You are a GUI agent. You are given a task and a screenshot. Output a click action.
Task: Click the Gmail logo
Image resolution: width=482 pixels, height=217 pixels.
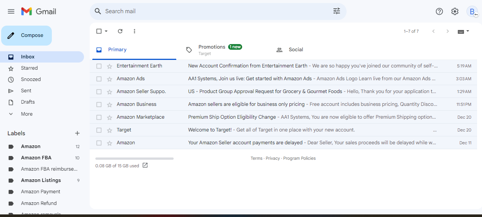[x=39, y=11]
